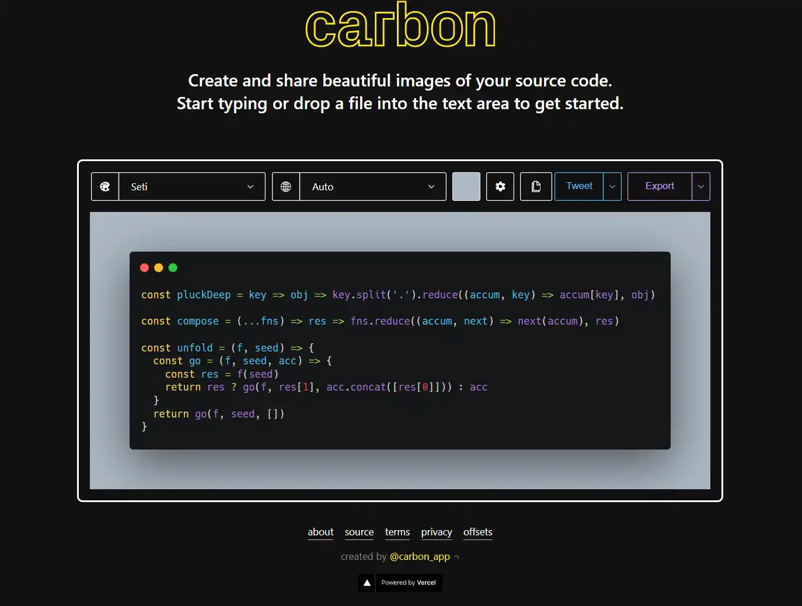This screenshot has height=606, width=802.
Task: Open the terms page link
Action: (397, 532)
